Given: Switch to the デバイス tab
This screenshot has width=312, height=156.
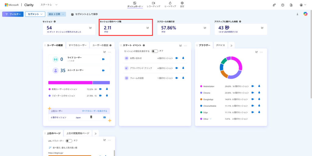Looking at the screenshot, I should [x=220, y=45].
